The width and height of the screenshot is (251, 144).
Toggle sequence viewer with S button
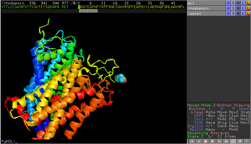click(233, 141)
